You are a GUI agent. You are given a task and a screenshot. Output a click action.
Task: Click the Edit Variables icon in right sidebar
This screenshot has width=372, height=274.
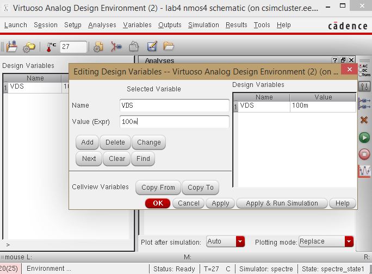[364, 104]
